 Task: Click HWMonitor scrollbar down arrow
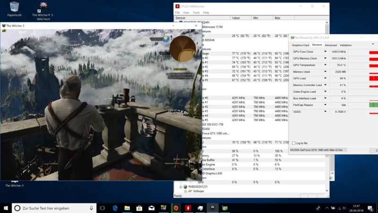pyautogui.click(x=327, y=191)
